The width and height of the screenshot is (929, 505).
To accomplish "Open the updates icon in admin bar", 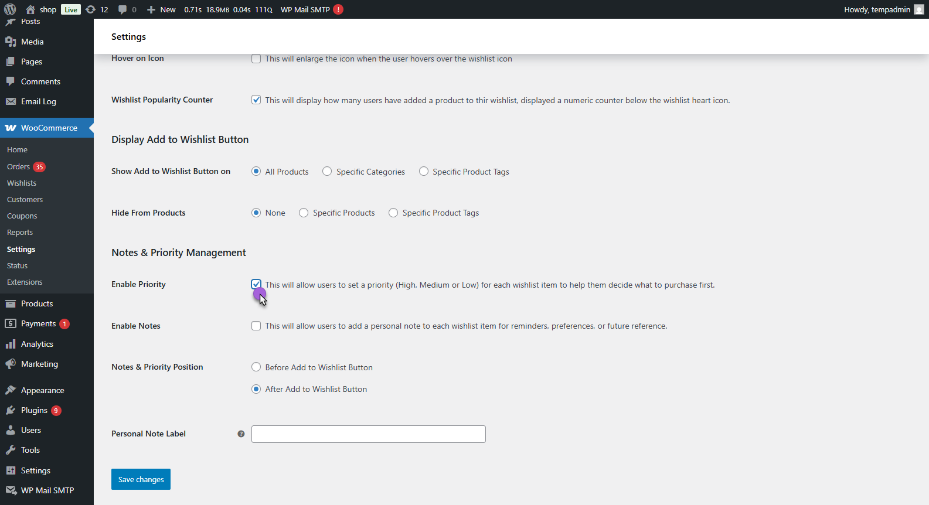I will tap(91, 9).
